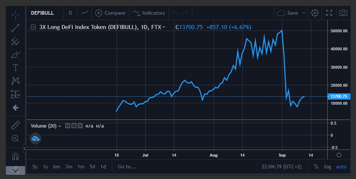
Task: Toggle log scale
Action: tap(327, 167)
